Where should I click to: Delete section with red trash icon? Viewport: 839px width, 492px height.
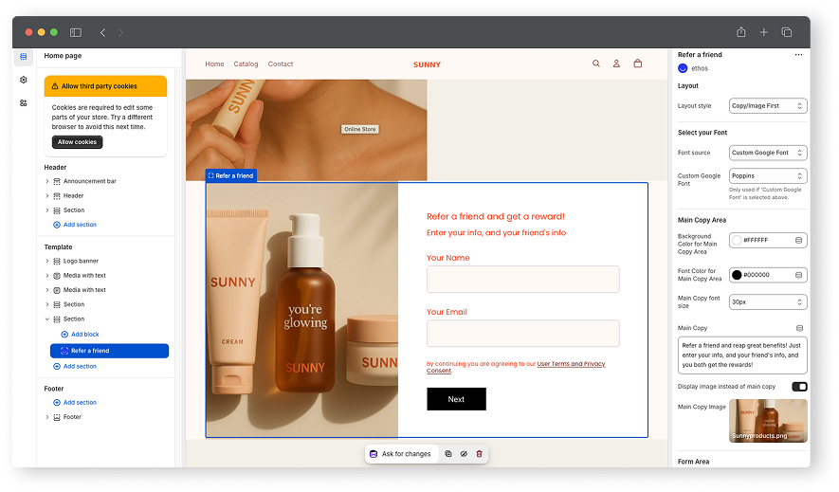[480, 454]
